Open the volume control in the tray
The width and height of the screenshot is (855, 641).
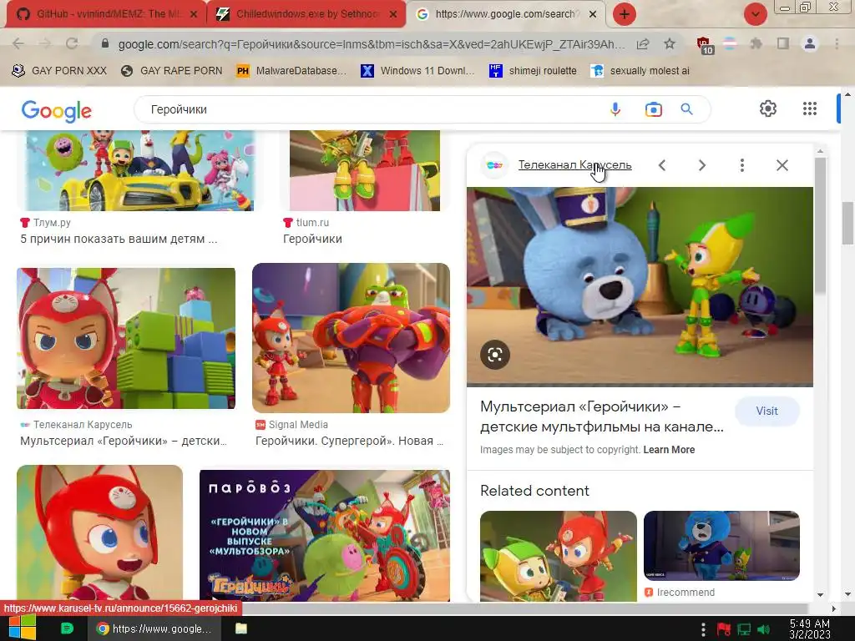(x=763, y=629)
